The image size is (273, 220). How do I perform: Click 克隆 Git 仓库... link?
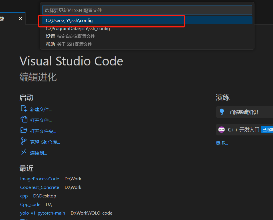(x=45, y=142)
